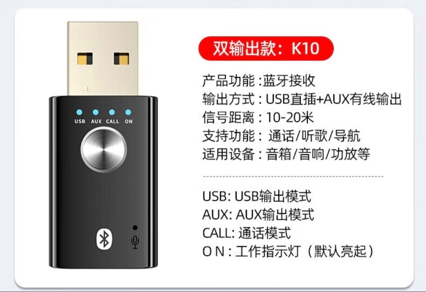Screen dimensions: 426x292
Task: Click the AUX indicator light
Action: [x=95, y=112]
